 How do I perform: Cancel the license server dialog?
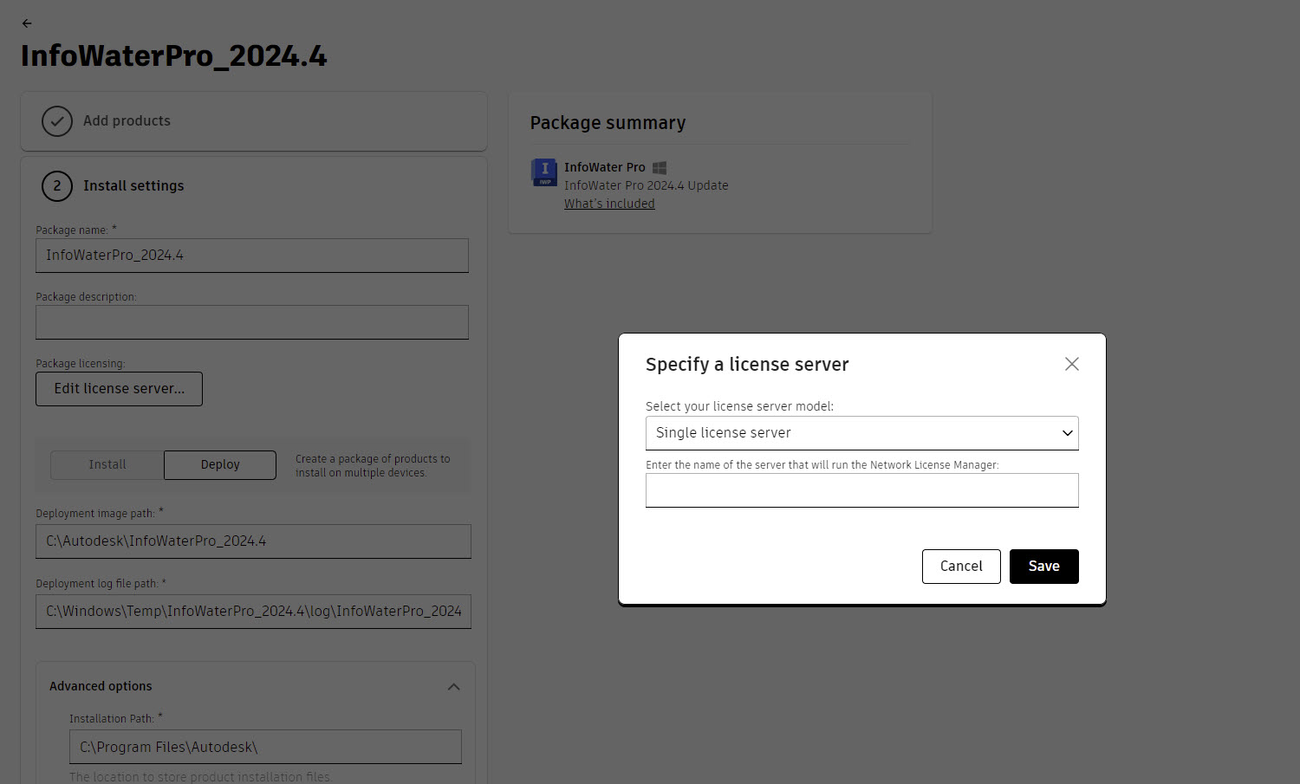(961, 566)
